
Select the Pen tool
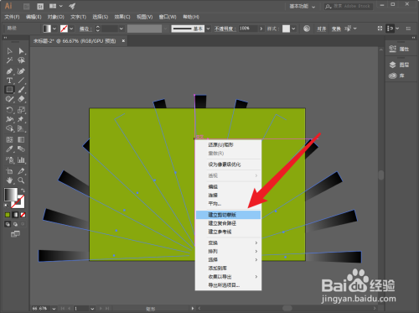pyautogui.click(x=9, y=71)
